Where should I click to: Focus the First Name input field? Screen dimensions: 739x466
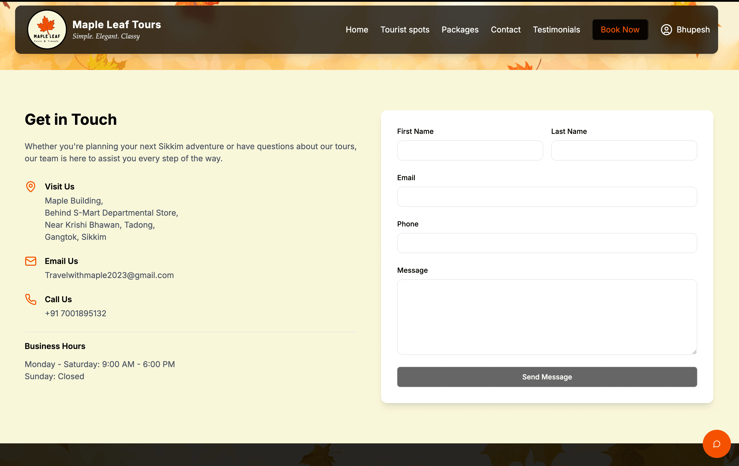[x=470, y=150]
